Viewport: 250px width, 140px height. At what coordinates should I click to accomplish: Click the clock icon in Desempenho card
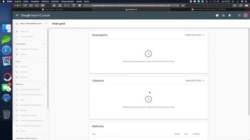[x=148, y=54]
